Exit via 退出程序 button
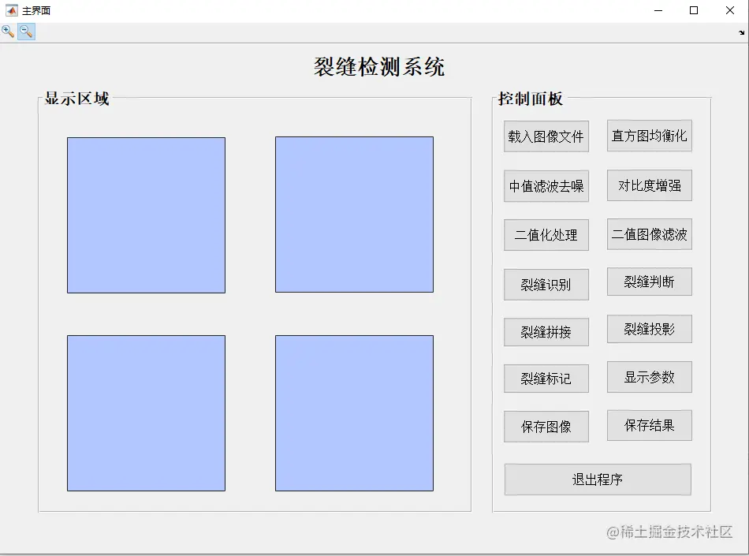The height and width of the screenshot is (556, 749). (598, 479)
